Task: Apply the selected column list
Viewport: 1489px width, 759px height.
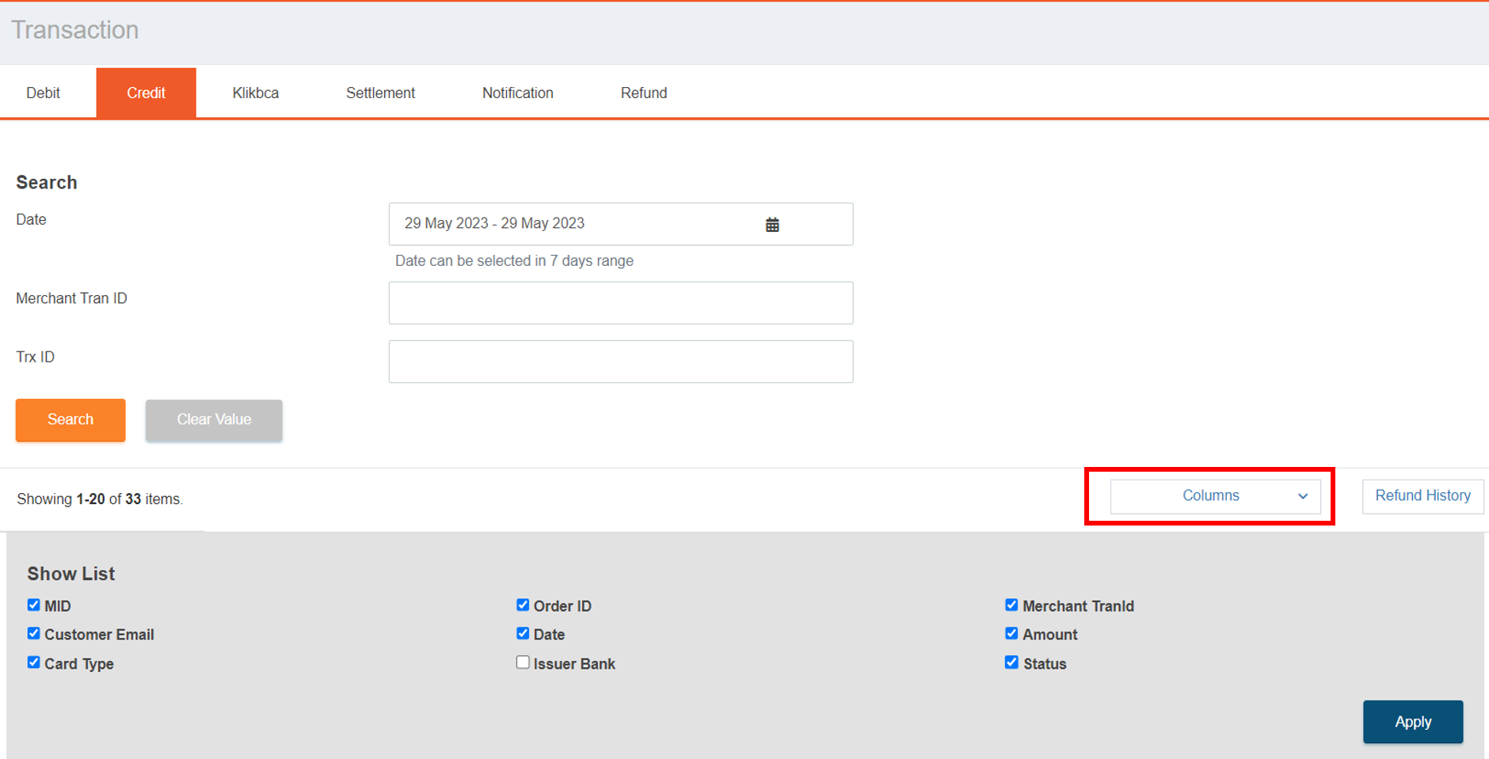Action: pyautogui.click(x=1412, y=722)
